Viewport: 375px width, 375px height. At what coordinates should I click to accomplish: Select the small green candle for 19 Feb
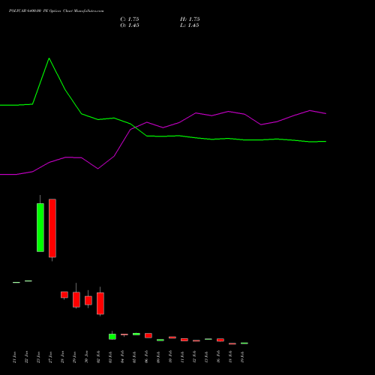point(244,343)
